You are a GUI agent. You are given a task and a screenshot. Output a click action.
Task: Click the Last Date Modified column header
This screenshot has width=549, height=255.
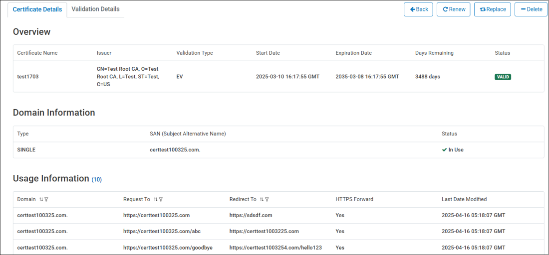[464, 199]
